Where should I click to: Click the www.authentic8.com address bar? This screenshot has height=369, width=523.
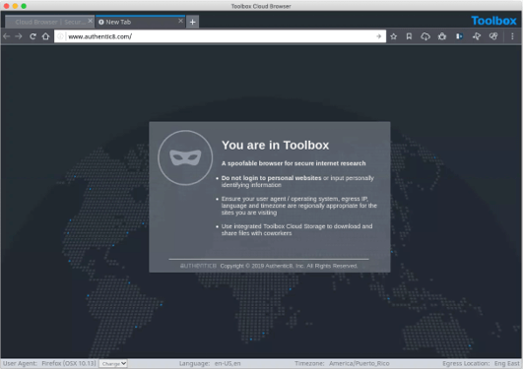click(x=221, y=36)
